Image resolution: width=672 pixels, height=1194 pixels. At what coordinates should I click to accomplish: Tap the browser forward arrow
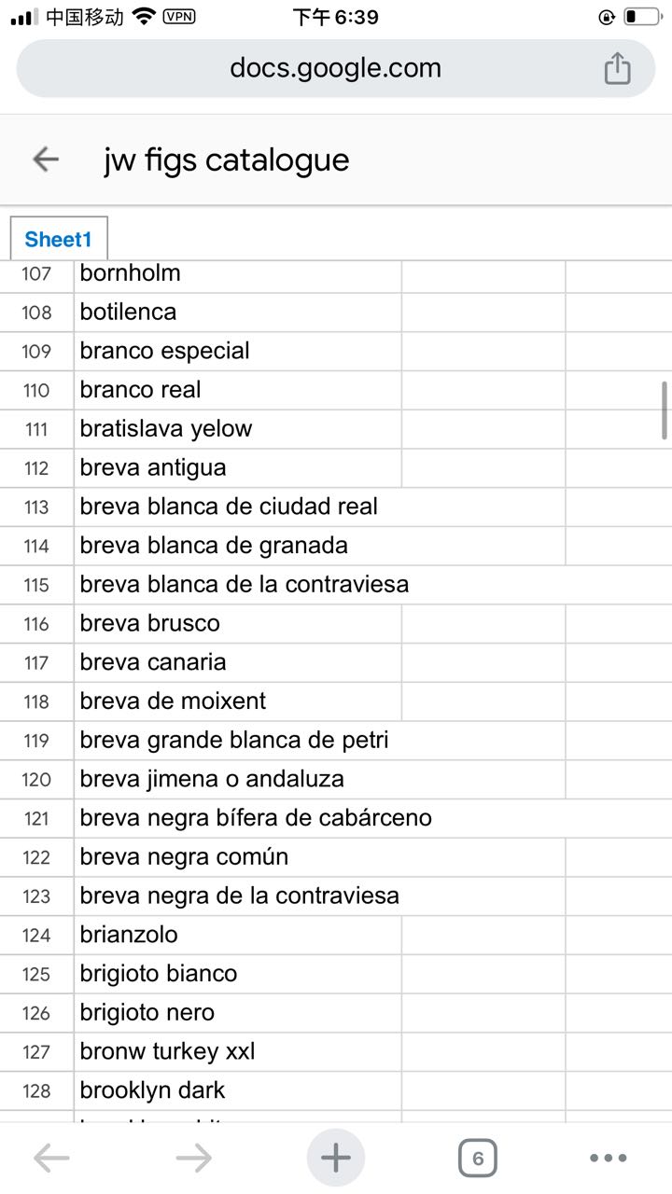194,1159
